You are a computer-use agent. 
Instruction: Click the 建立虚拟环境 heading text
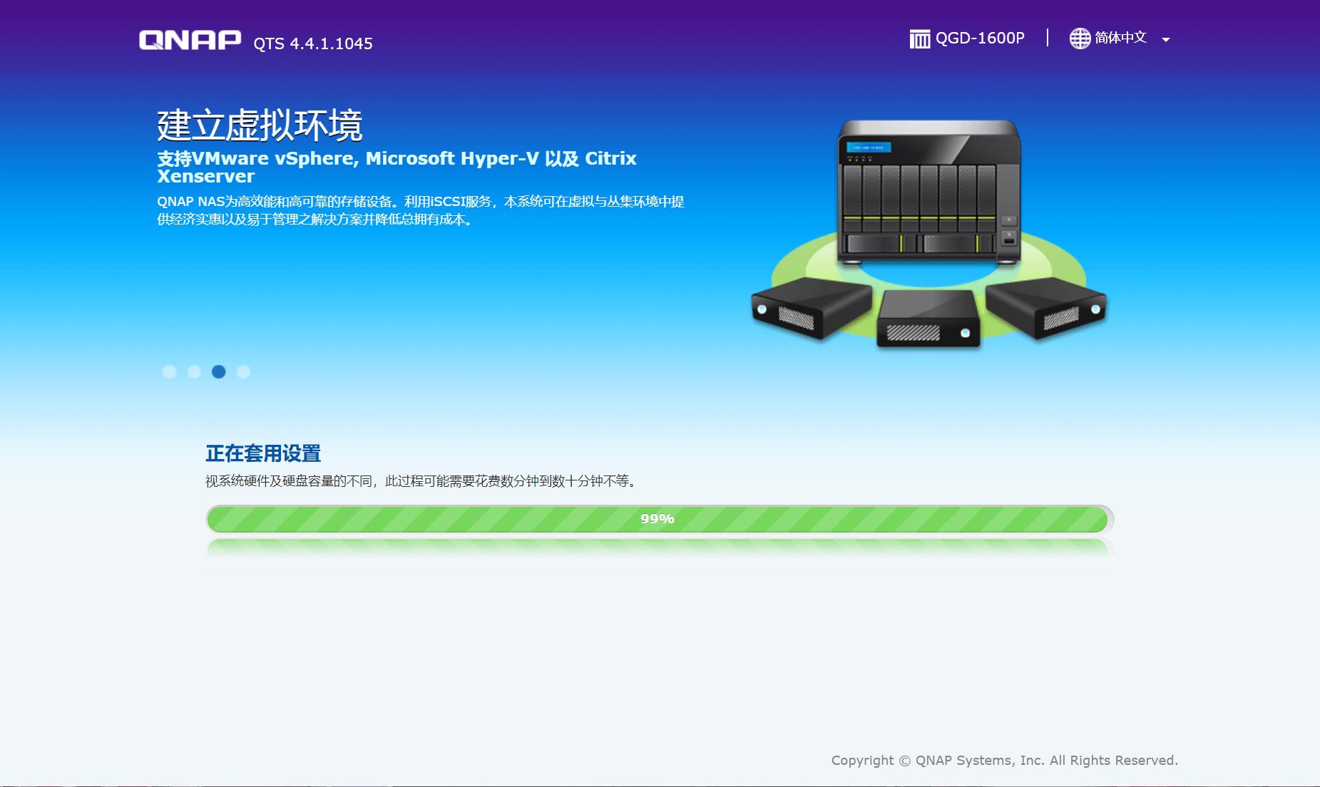coord(260,126)
